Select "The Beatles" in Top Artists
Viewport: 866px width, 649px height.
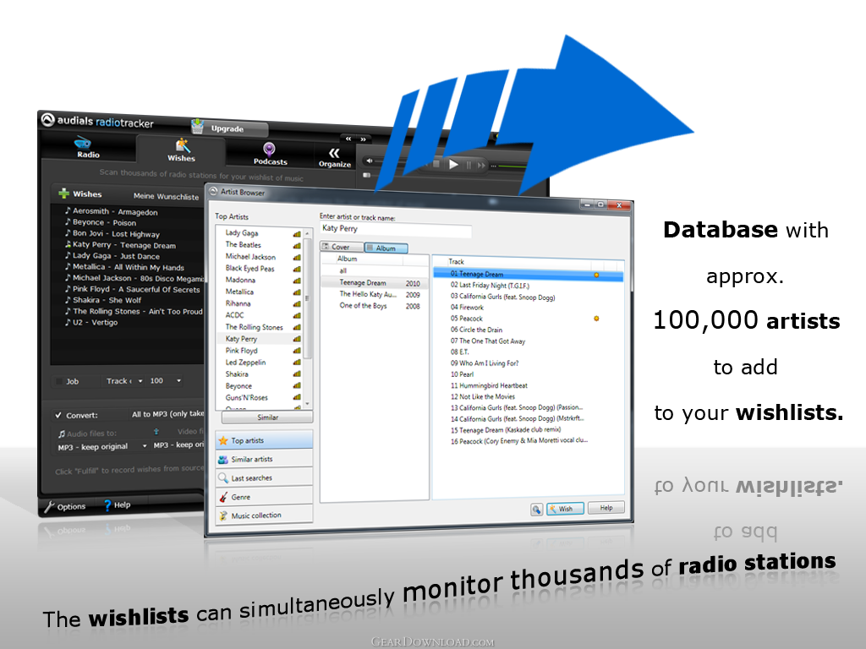point(243,245)
